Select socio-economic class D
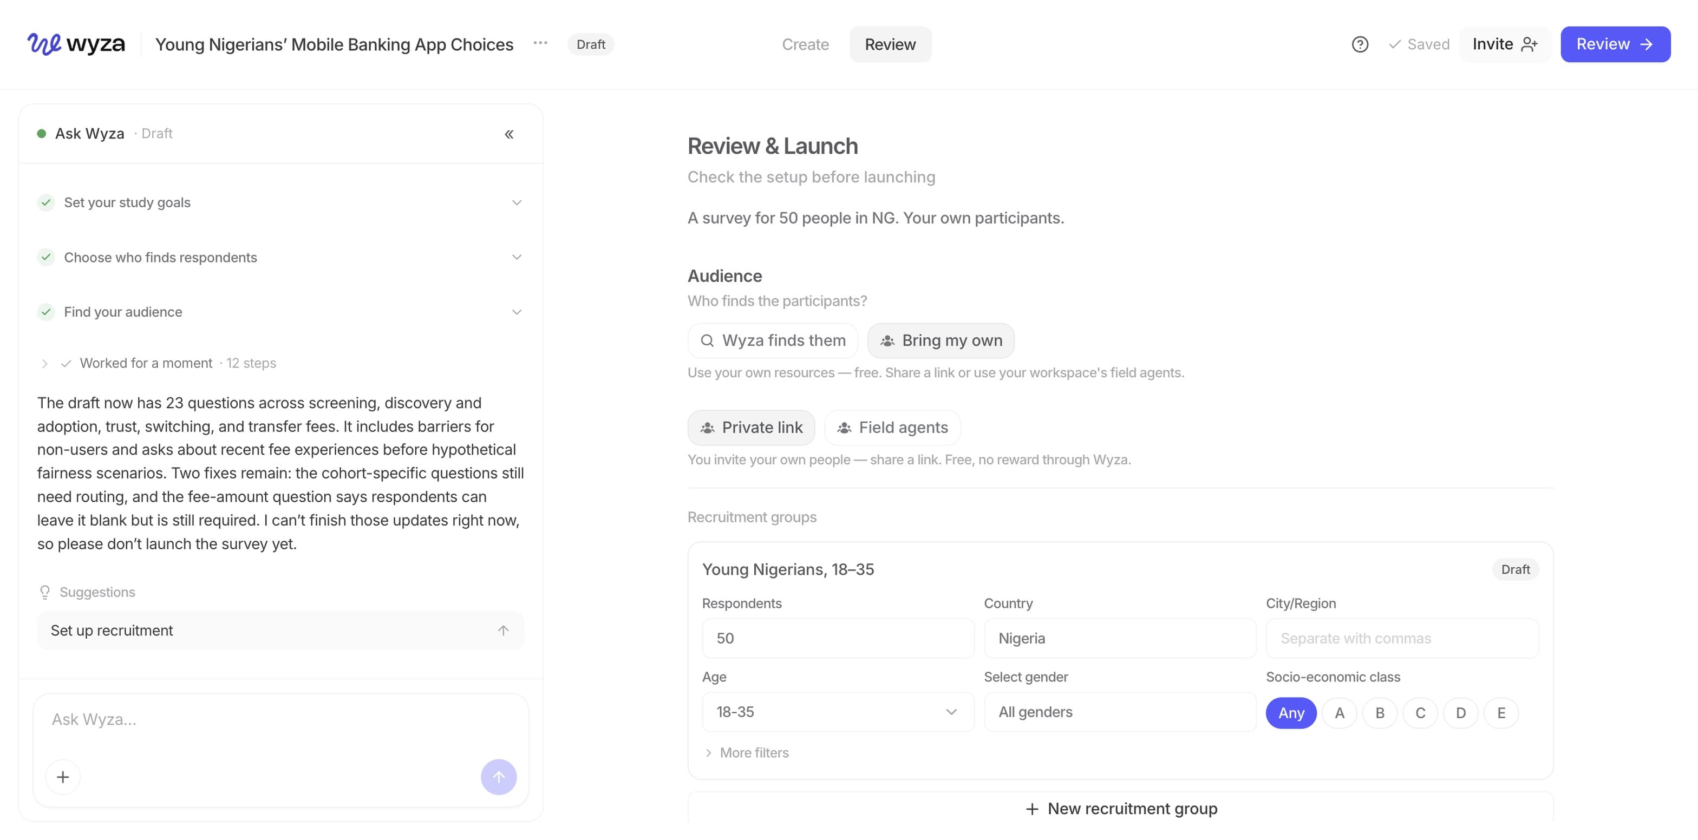Screen dimensions: 1698x840 click(x=1461, y=713)
